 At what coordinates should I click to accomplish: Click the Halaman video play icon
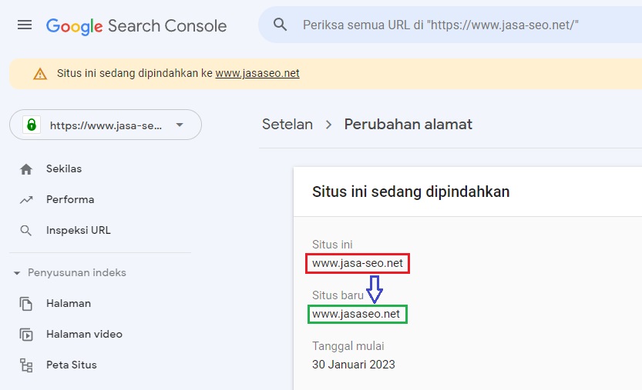25,335
